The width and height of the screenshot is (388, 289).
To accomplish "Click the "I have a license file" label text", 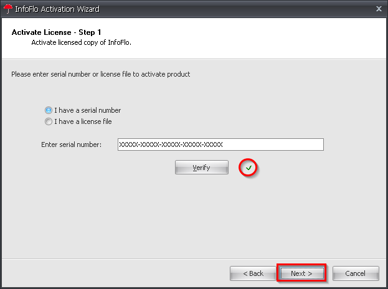I will [x=83, y=121].
